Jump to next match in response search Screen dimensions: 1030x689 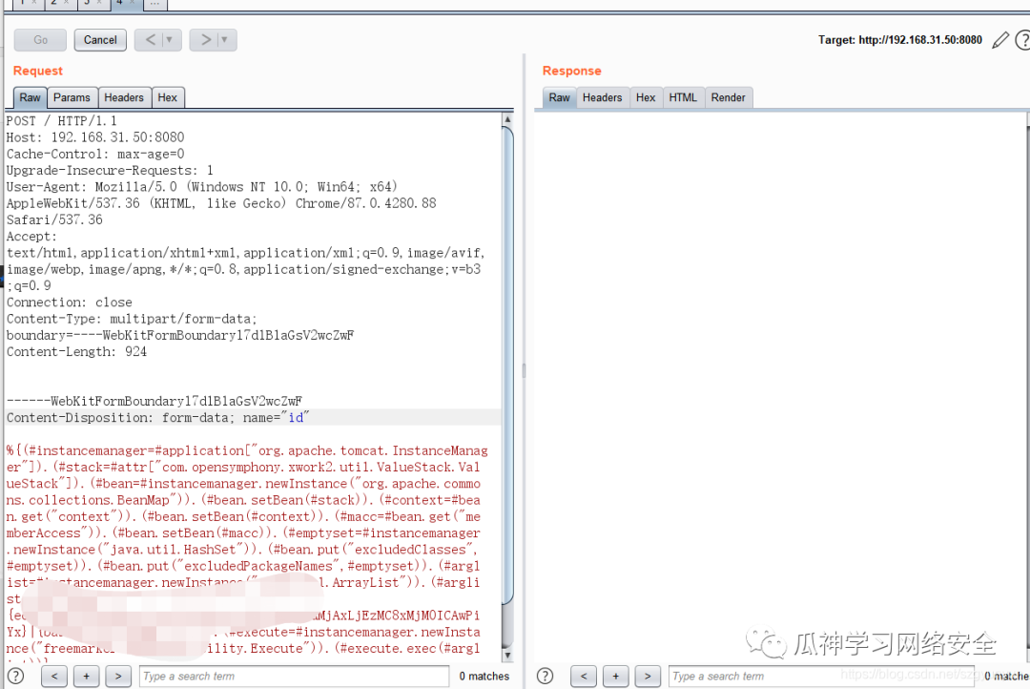pos(648,676)
